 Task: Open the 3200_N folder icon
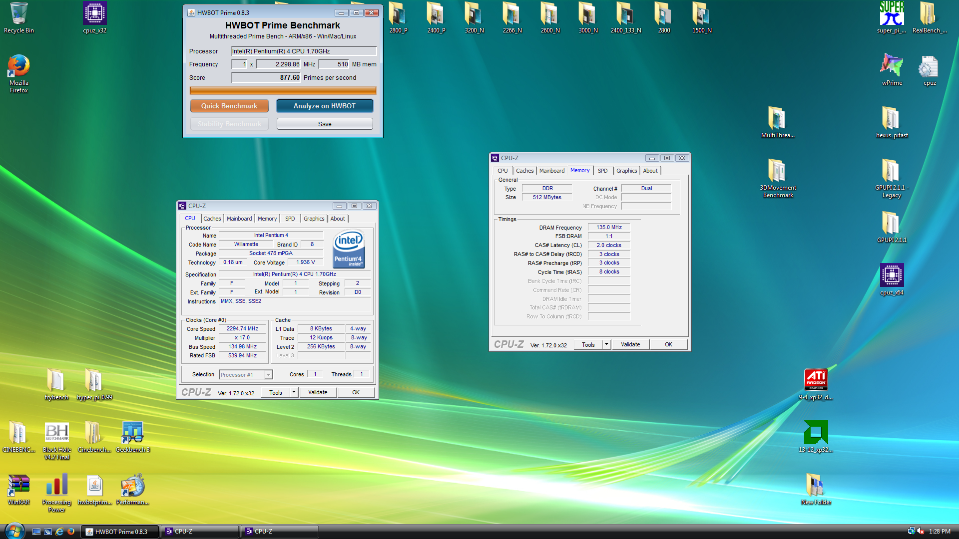click(474, 18)
